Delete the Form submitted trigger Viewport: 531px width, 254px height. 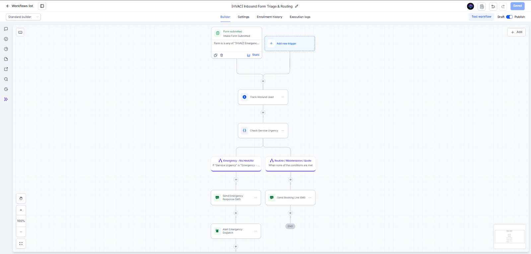click(222, 55)
